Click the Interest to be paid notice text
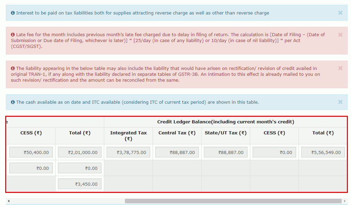 click(143, 13)
